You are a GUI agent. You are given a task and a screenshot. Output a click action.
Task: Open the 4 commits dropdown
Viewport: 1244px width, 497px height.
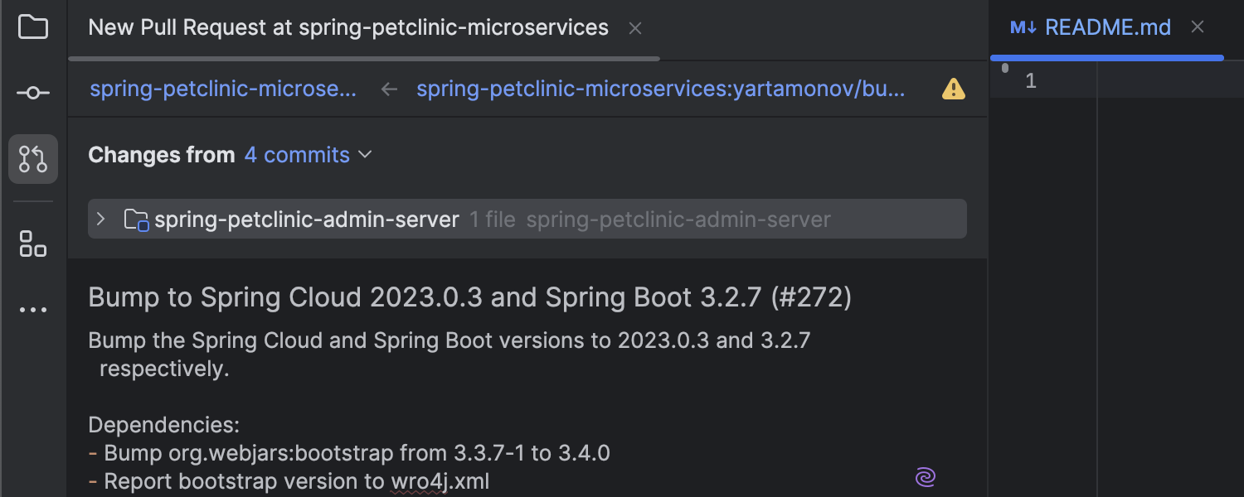pyautogui.click(x=308, y=155)
